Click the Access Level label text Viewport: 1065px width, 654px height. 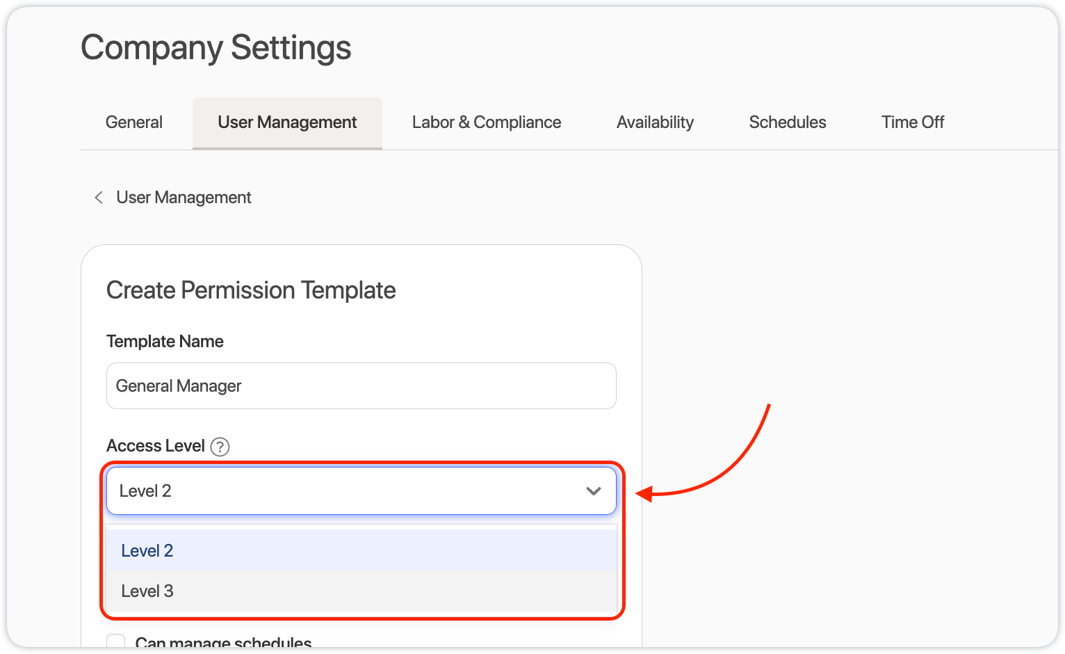coord(156,446)
